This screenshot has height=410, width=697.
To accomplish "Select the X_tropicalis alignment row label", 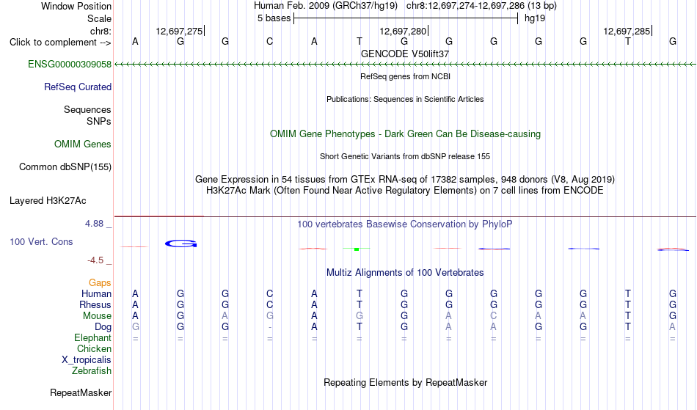I will point(87,360).
